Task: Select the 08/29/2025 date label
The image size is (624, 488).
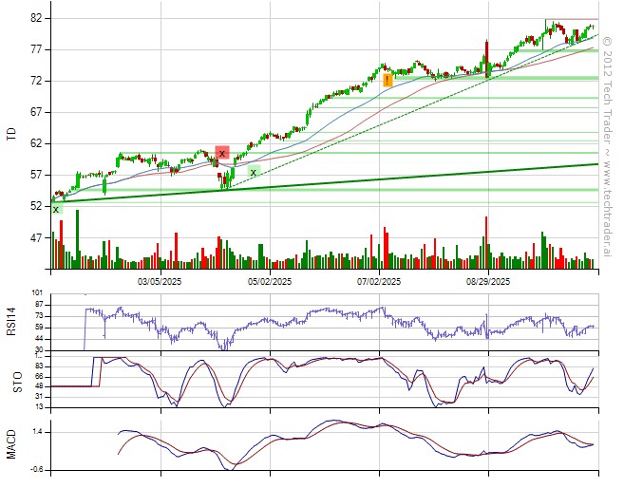Action: [x=488, y=282]
